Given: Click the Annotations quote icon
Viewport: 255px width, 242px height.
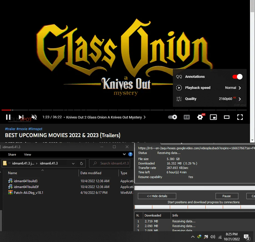Looking at the screenshot, I should point(179,77).
